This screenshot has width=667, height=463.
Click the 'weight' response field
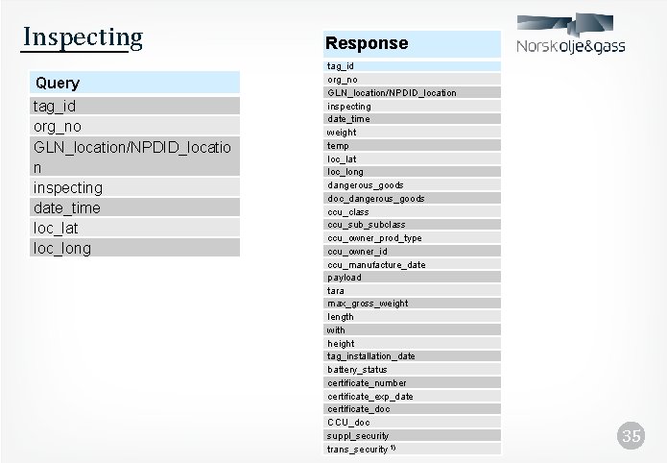(x=412, y=132)
